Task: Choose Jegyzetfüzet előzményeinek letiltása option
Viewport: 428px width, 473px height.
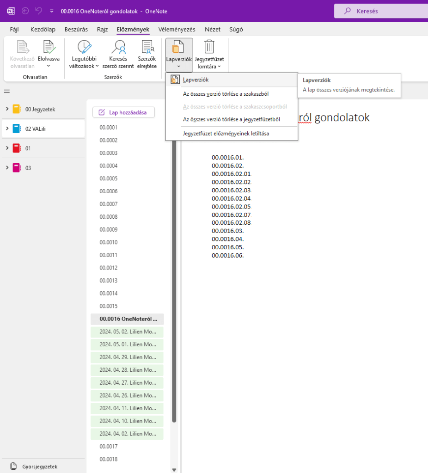Action: pyautogui.click(x=226, y=134)
